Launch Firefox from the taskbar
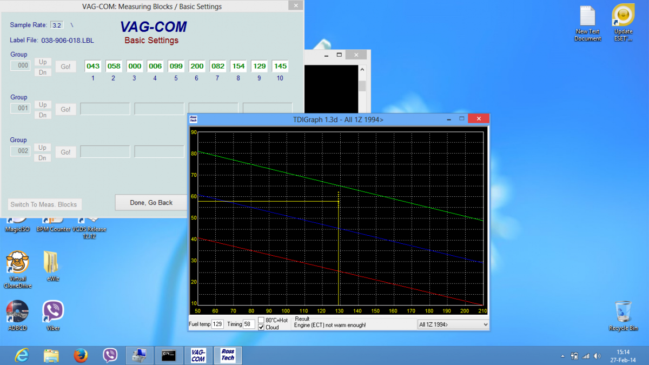Viewport: 649px width, 365px height. point(81,355)
